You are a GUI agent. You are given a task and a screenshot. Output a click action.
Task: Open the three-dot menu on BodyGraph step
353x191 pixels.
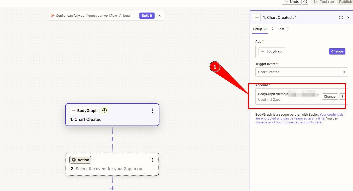point(152,111)
